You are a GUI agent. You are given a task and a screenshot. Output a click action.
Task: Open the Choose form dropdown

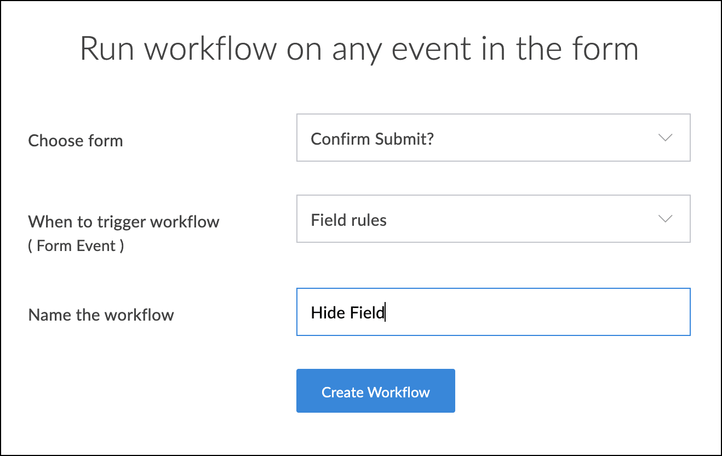coord(493,138)
